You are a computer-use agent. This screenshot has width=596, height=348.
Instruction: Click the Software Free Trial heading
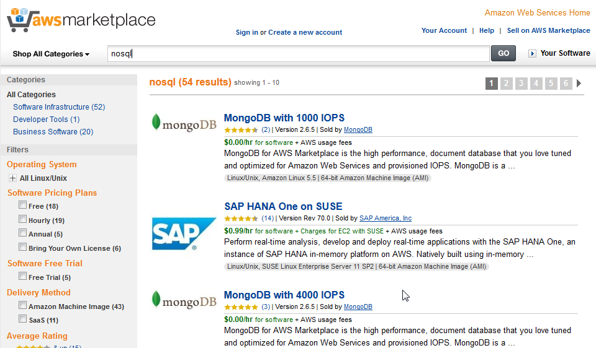click(x=45, y=263)
